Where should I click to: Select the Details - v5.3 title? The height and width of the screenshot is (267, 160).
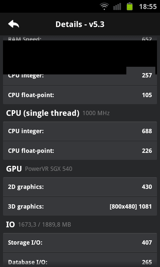click(x=80, y=24)
